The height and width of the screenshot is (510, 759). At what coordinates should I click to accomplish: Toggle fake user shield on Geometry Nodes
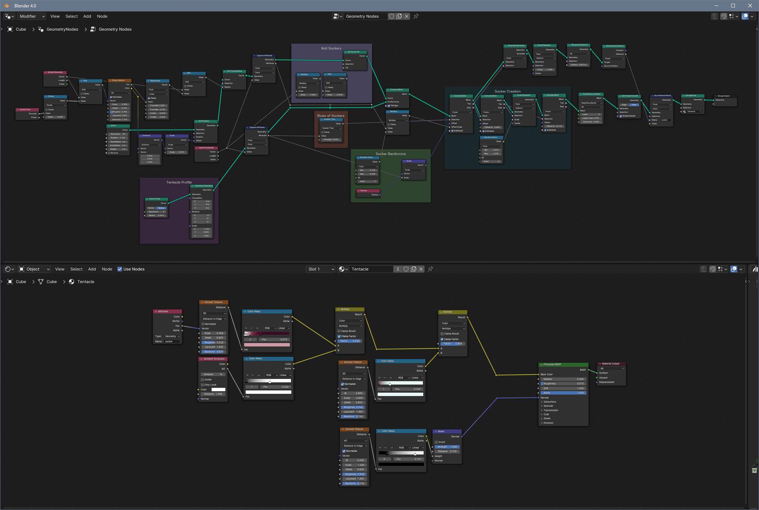(x=391, y=16)
